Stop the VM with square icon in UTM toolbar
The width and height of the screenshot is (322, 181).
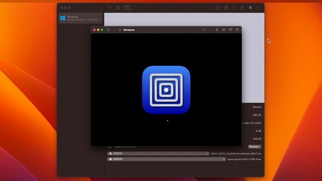click(x=251, y=8)
